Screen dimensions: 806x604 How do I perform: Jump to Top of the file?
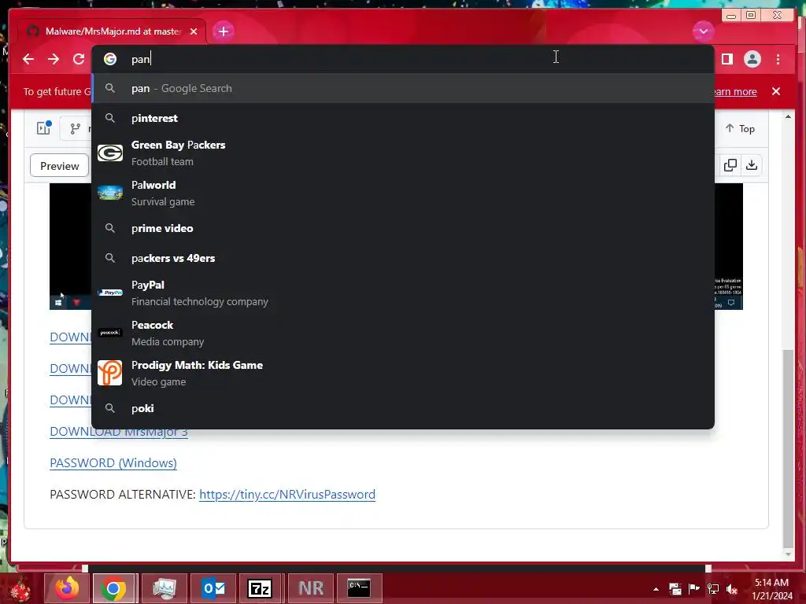(x=740, y=128)
